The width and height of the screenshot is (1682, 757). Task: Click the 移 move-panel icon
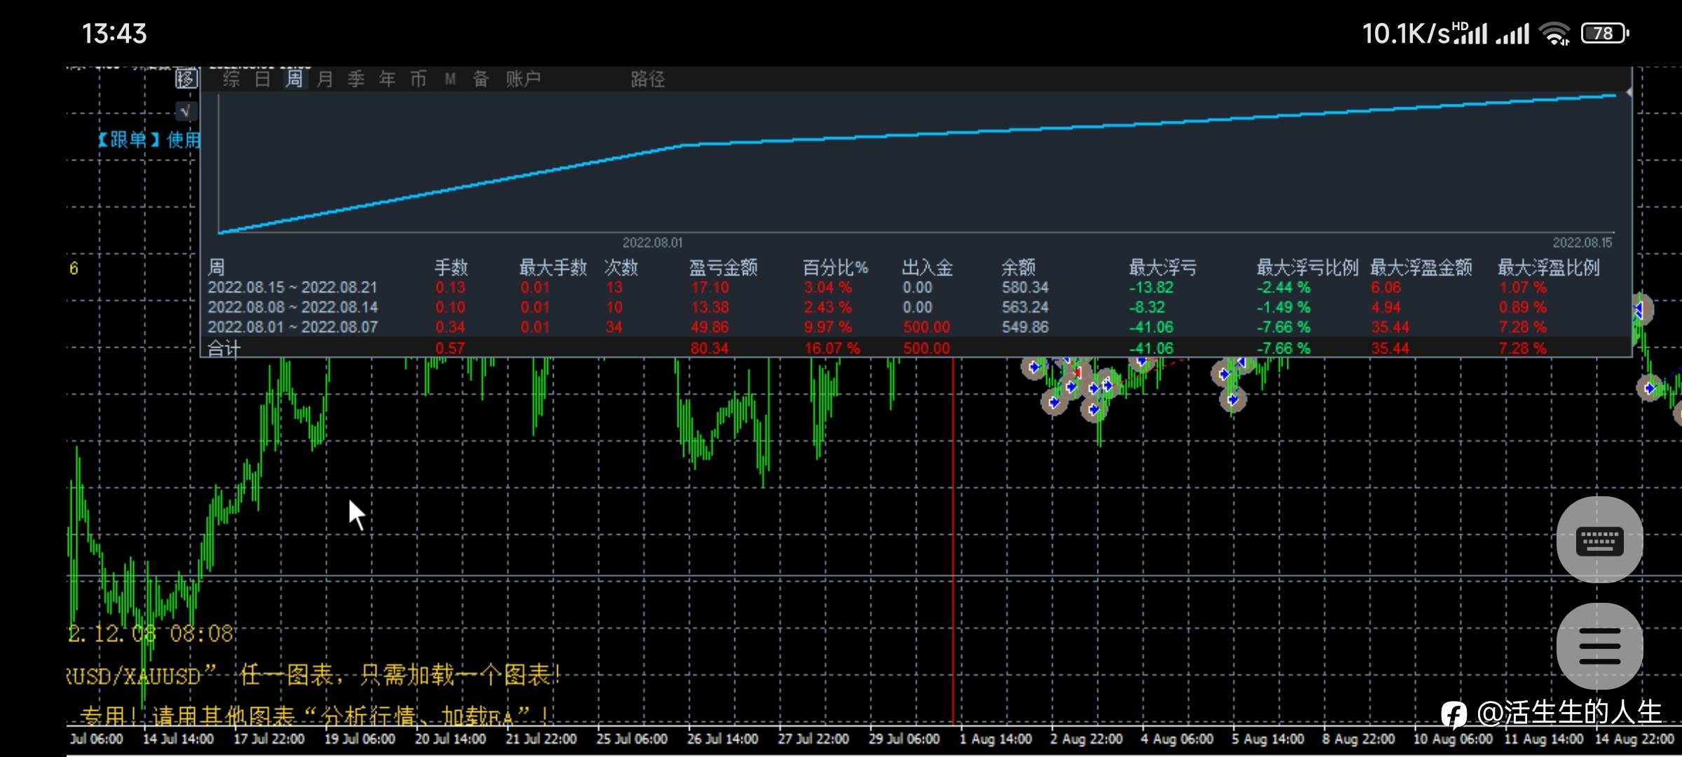(x=186, y=79)
